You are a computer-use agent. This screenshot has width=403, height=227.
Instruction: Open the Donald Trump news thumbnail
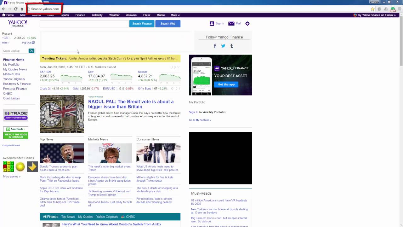62,153
